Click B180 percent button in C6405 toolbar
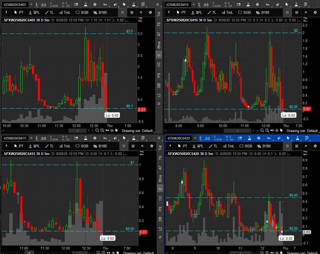The height and width of the screenshot is (254, 320). (x=100, y=12)
